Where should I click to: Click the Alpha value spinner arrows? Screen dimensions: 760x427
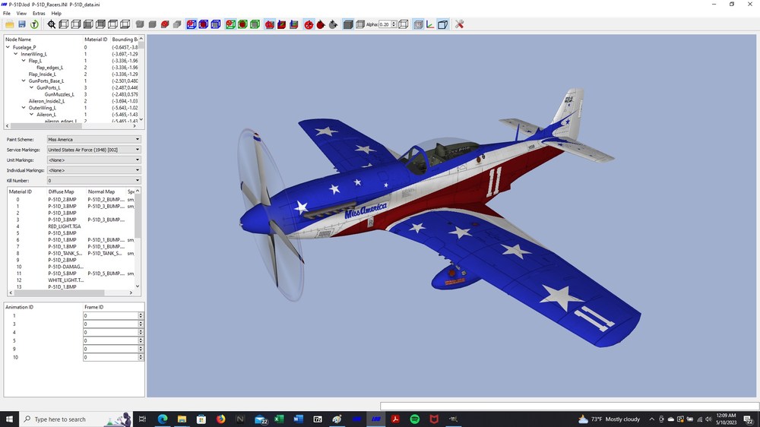pos(394,24)
